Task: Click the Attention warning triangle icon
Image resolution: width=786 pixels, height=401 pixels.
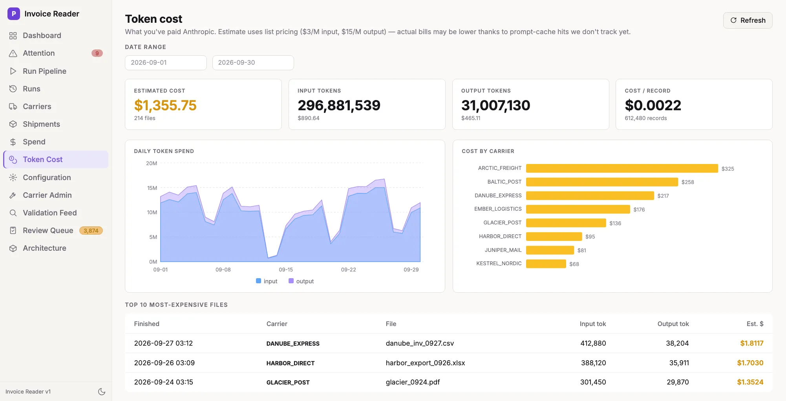Action: pos(13,53)
